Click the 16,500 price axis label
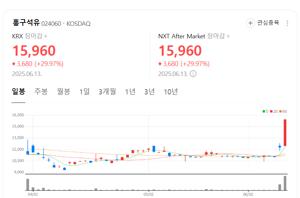The height and width of the screenshot is (198, 300). coord(18,115)
